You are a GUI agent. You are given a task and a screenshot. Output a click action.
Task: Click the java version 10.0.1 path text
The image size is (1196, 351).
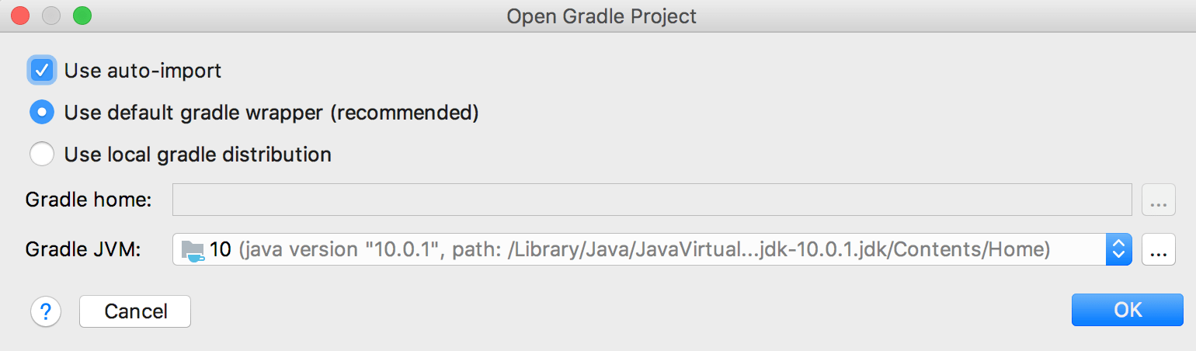[x=645, y=250]
